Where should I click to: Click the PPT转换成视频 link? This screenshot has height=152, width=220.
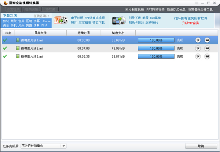point(95,18)
